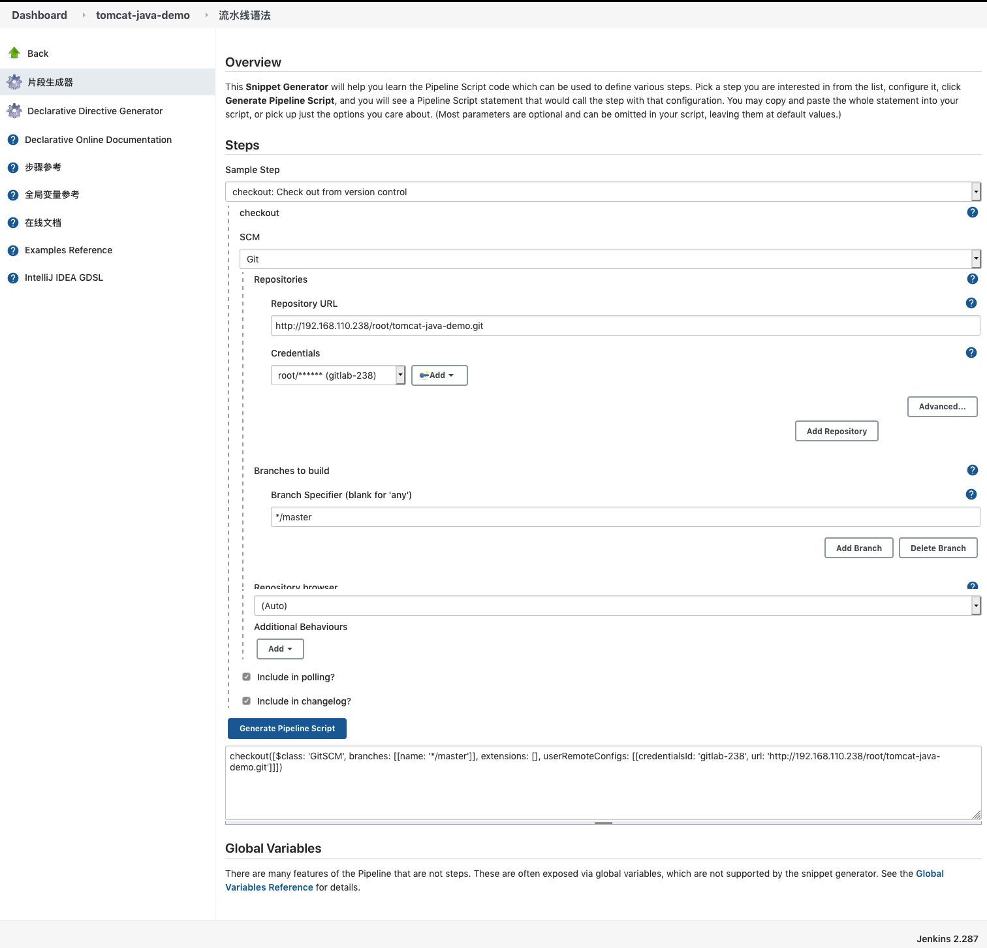Click the Declarative Directive Generator gear icon
The image size is (987, 948).
pyautogui.click(x=14, y=111)
